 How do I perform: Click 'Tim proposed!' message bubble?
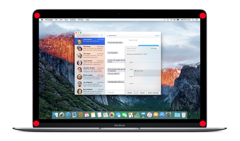112,53
